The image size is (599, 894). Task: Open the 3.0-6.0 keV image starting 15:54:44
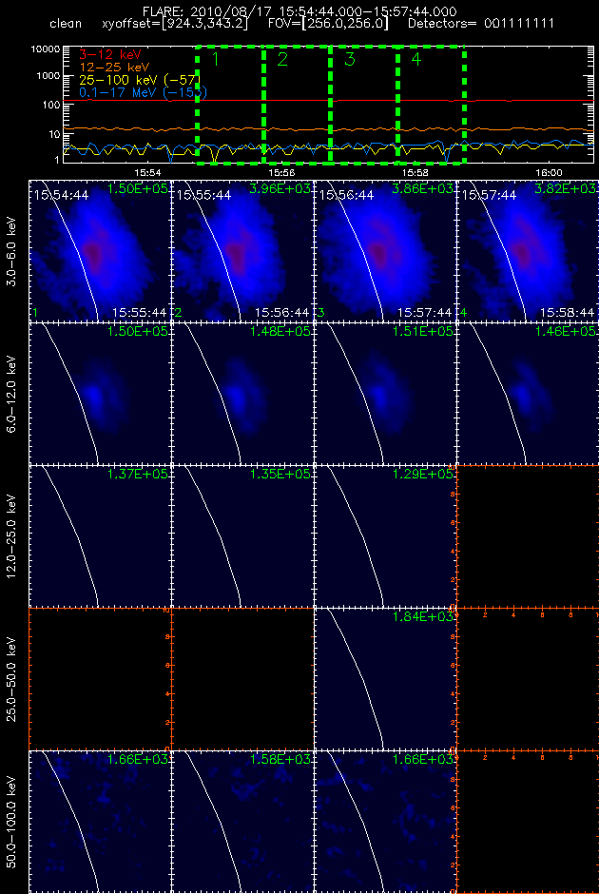click(x=100, y=249)
